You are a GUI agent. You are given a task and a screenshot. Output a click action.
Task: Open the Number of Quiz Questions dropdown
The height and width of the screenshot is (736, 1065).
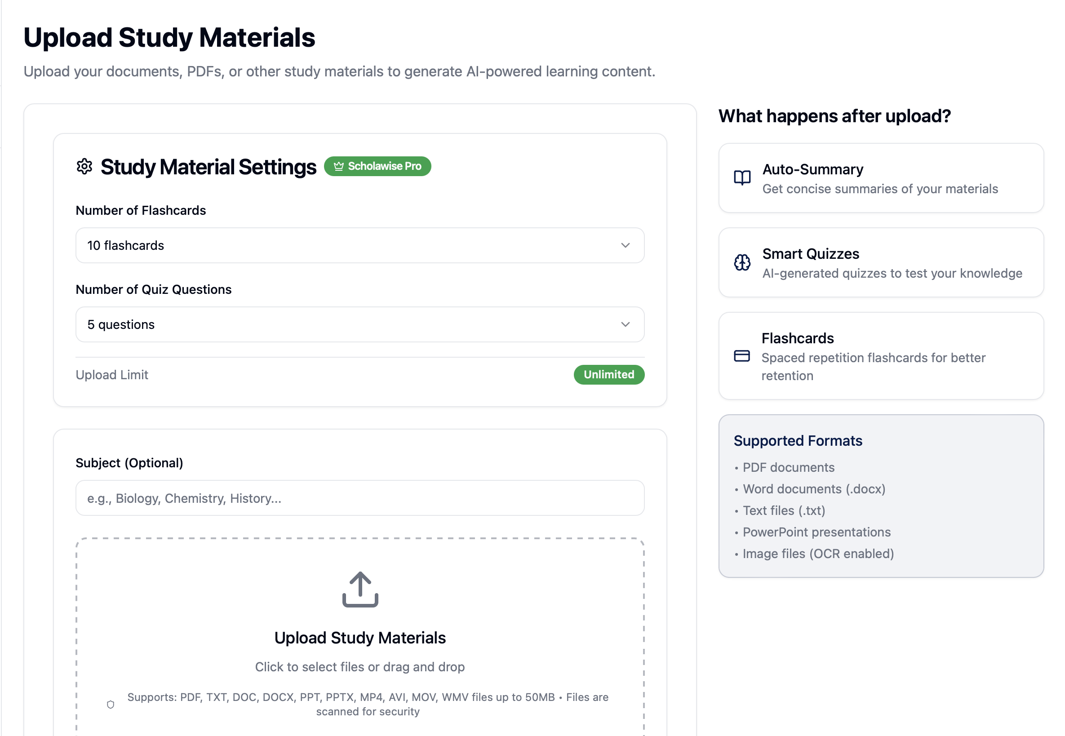click(x=360, y=324)
